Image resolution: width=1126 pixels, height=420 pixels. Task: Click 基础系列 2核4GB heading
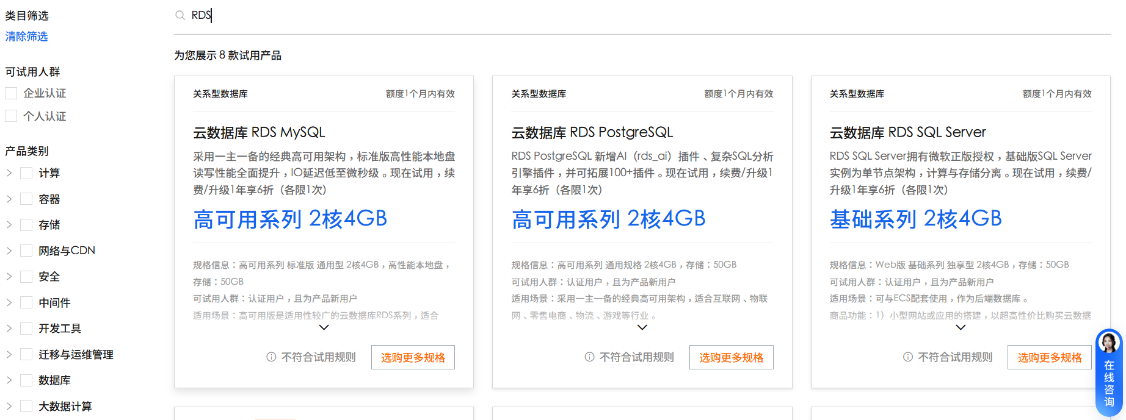[x=916, y=219]
